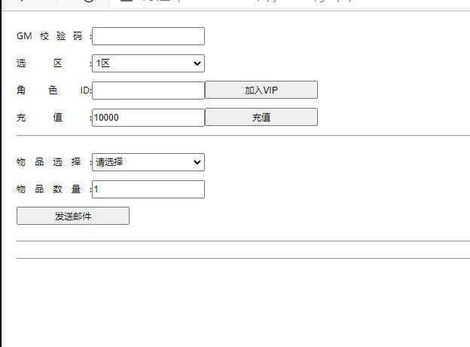Viewport: 470px width, 347px height.
Task: Click the GM校验码 label text
Action: pyautogui.click(x=50, y=36)
